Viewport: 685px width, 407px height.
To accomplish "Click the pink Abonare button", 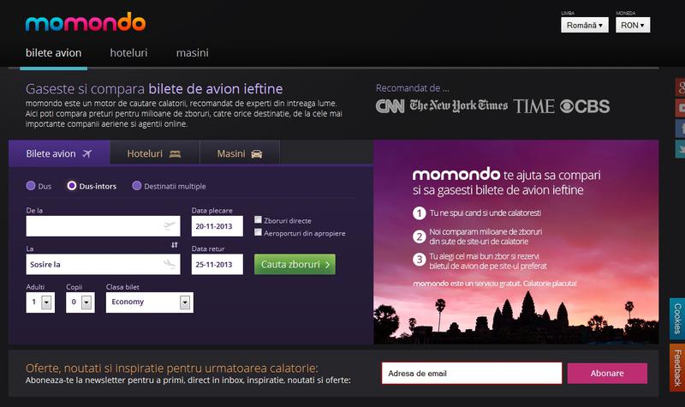I will pyautogui.click(x=607, y=373).
